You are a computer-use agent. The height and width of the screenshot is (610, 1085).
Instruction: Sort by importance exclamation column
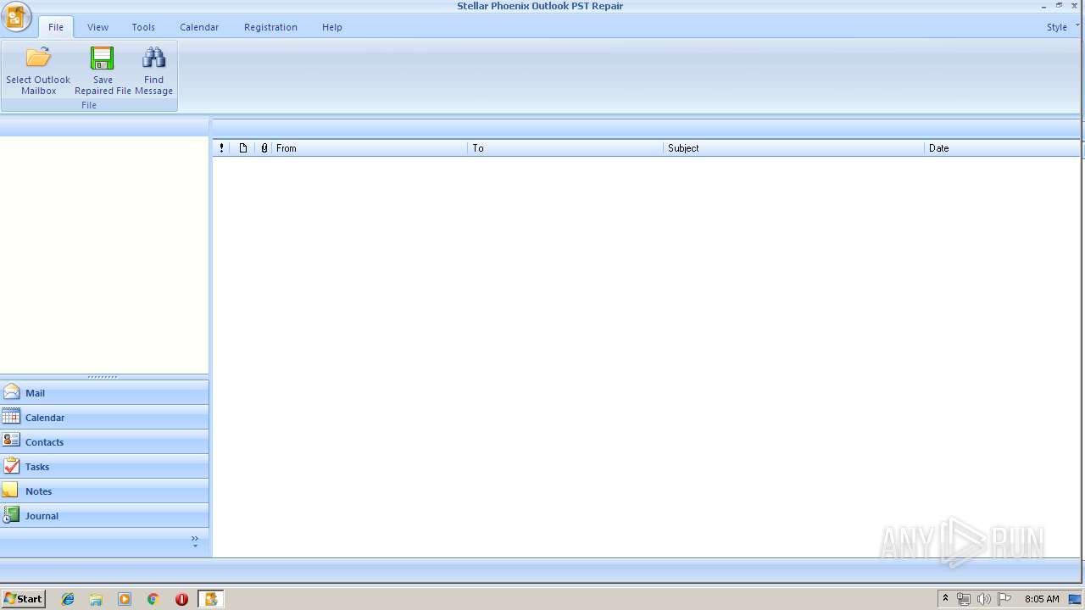pos(221,148)
